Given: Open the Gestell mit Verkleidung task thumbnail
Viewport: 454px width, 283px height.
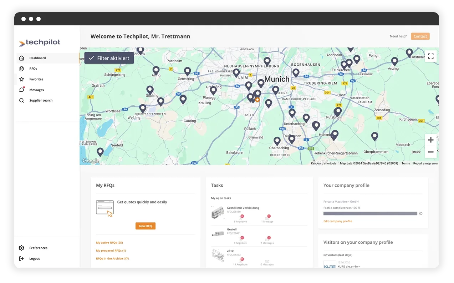Looking at the screenshot, I should click(217, 213).
